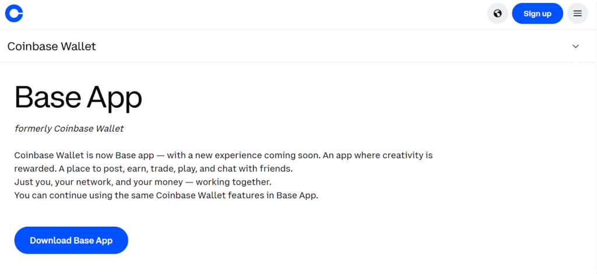Select the Coinbase Wallet section title

pyautogui.click(x=51, y=46)
